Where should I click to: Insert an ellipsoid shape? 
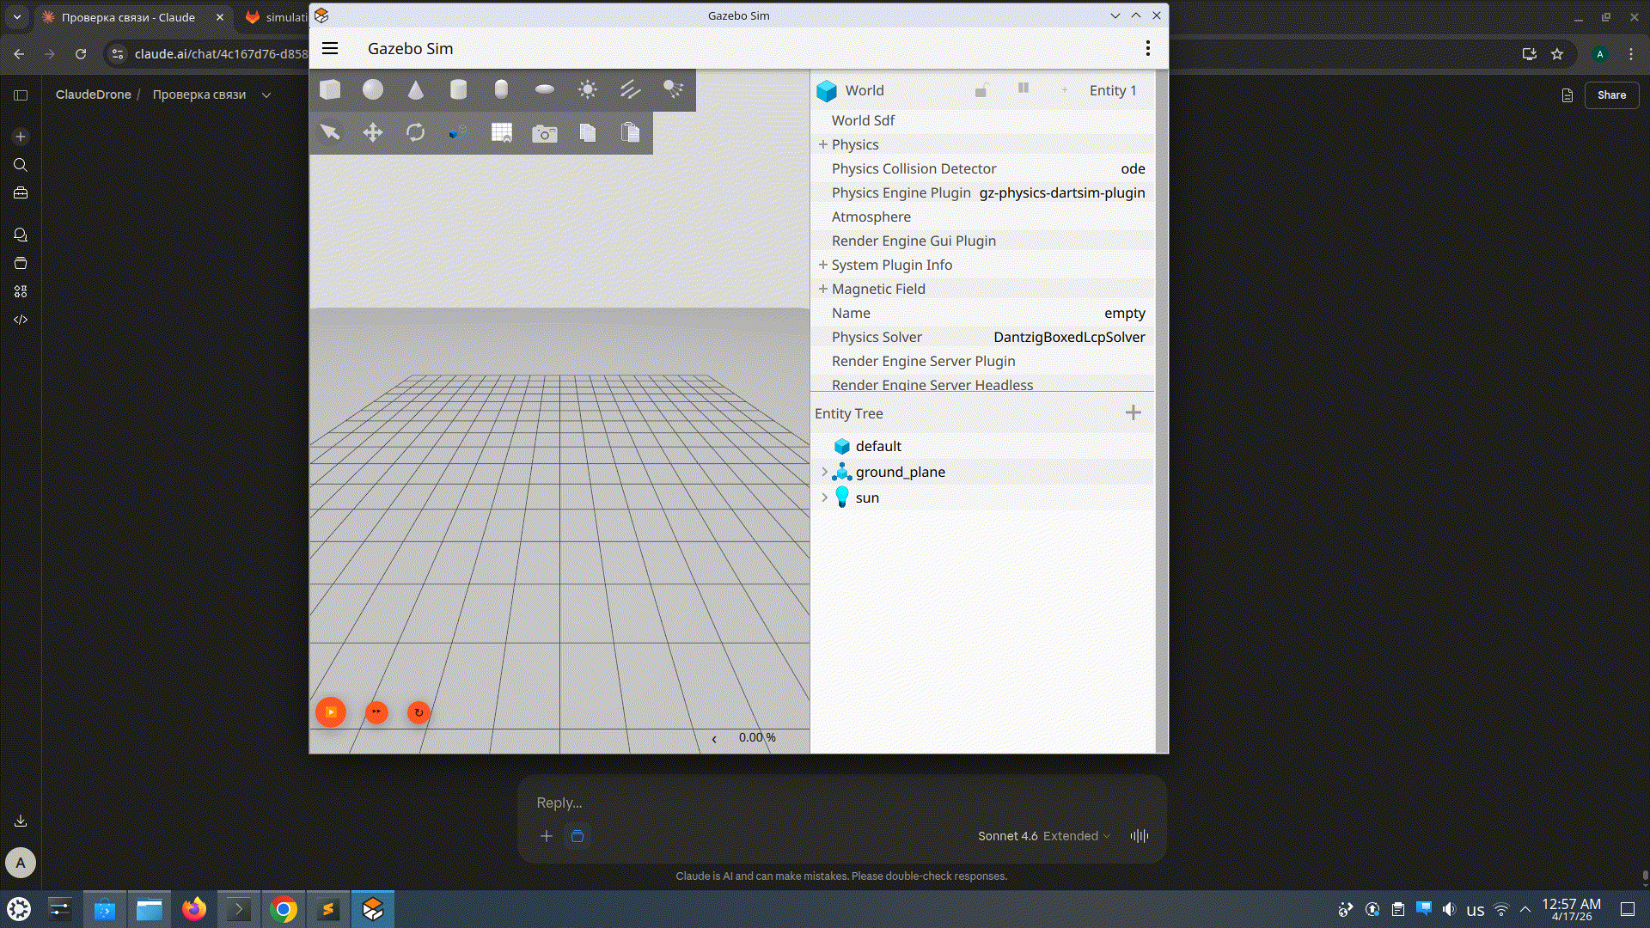click(x=545, y=89)
